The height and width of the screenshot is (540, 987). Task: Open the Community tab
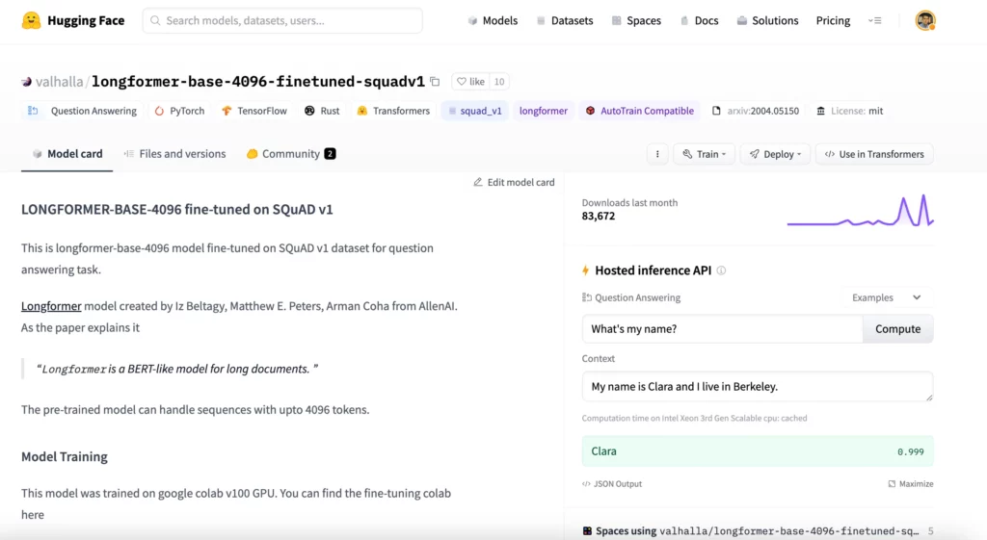tap(290, 154)
